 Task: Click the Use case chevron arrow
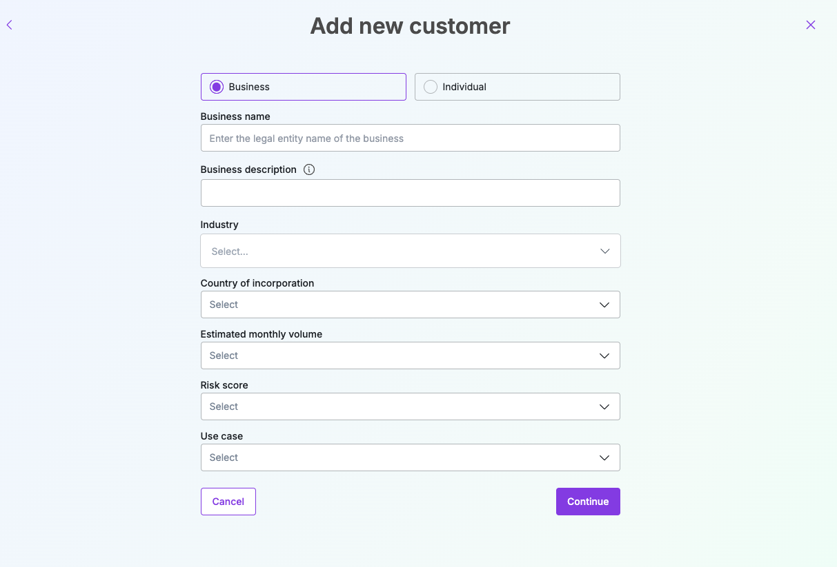tap(604, 457)
